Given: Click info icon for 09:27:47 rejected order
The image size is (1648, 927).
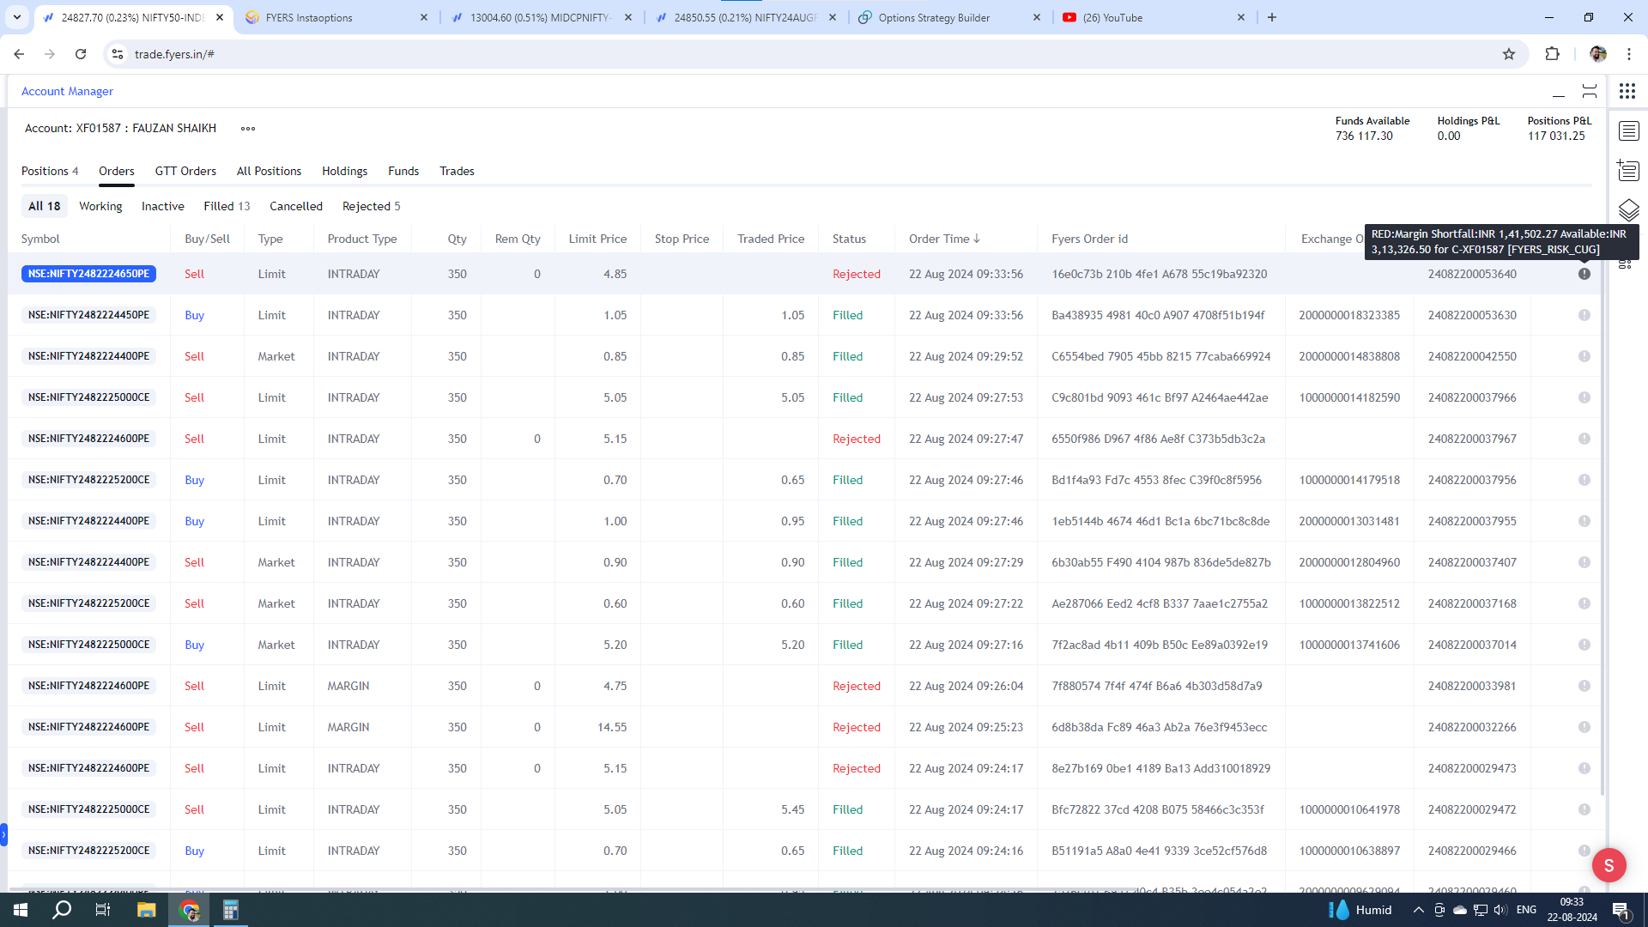Looking at the screenshot, I should pyautogui.click(x=1584, y=439).
